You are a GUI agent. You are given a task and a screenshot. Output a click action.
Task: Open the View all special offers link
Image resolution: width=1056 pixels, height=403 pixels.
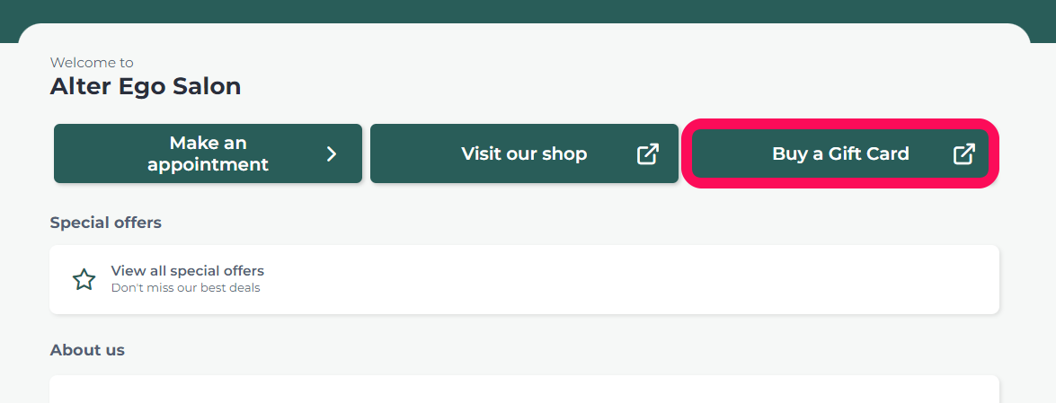coord(187,270)
